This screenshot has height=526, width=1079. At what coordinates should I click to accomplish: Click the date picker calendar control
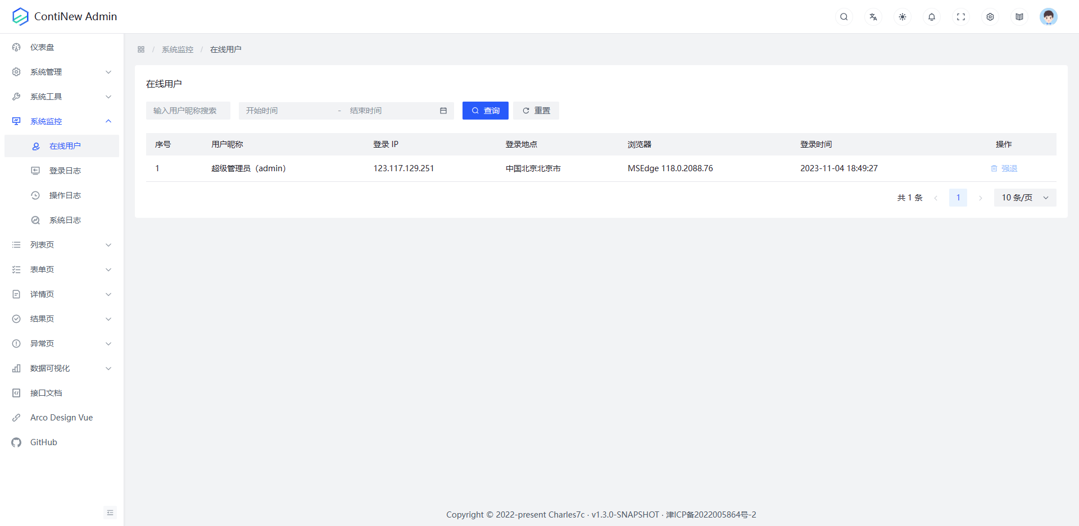[443, 111]
